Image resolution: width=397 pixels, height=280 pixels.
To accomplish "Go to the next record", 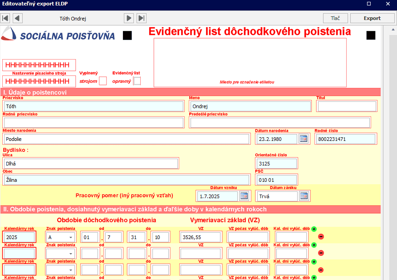I will click(129, 18).
